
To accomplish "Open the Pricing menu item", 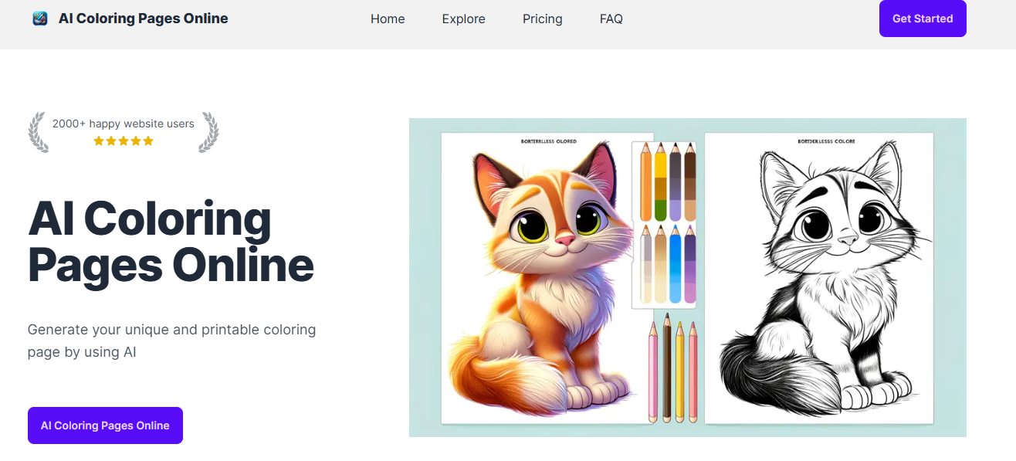I will tap(543, 19).
